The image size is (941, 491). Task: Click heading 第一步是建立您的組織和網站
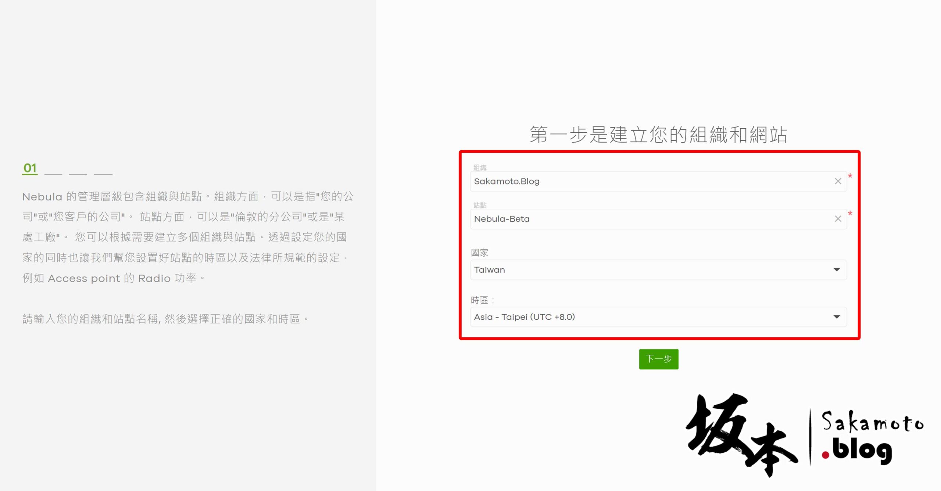658,134
